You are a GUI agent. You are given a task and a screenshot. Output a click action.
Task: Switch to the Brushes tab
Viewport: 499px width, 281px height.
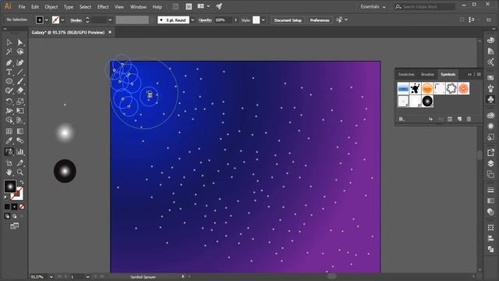427,74
